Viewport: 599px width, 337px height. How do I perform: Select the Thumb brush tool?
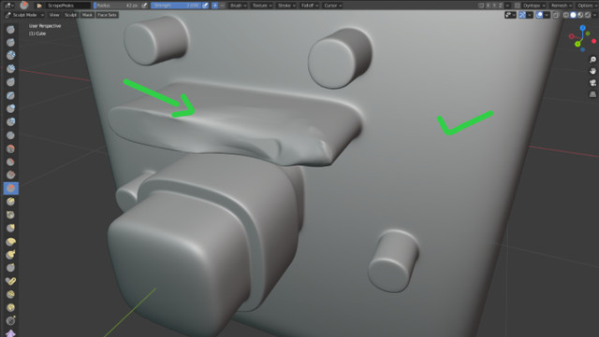[10, 268]
